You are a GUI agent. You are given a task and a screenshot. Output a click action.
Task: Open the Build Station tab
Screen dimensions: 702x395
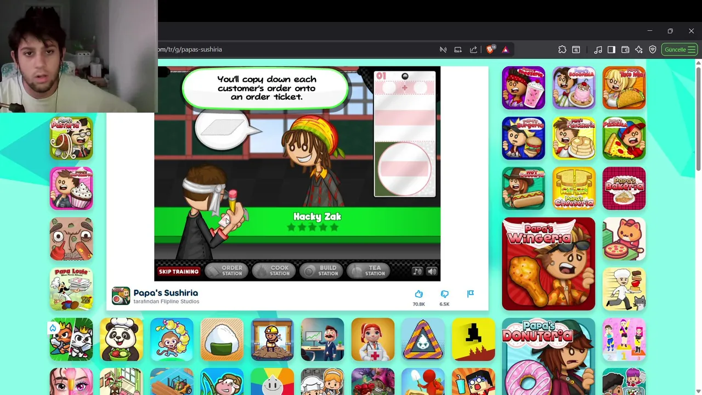click(321, 270)
